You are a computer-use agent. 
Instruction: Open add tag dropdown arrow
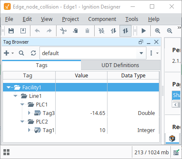(12, 53)
